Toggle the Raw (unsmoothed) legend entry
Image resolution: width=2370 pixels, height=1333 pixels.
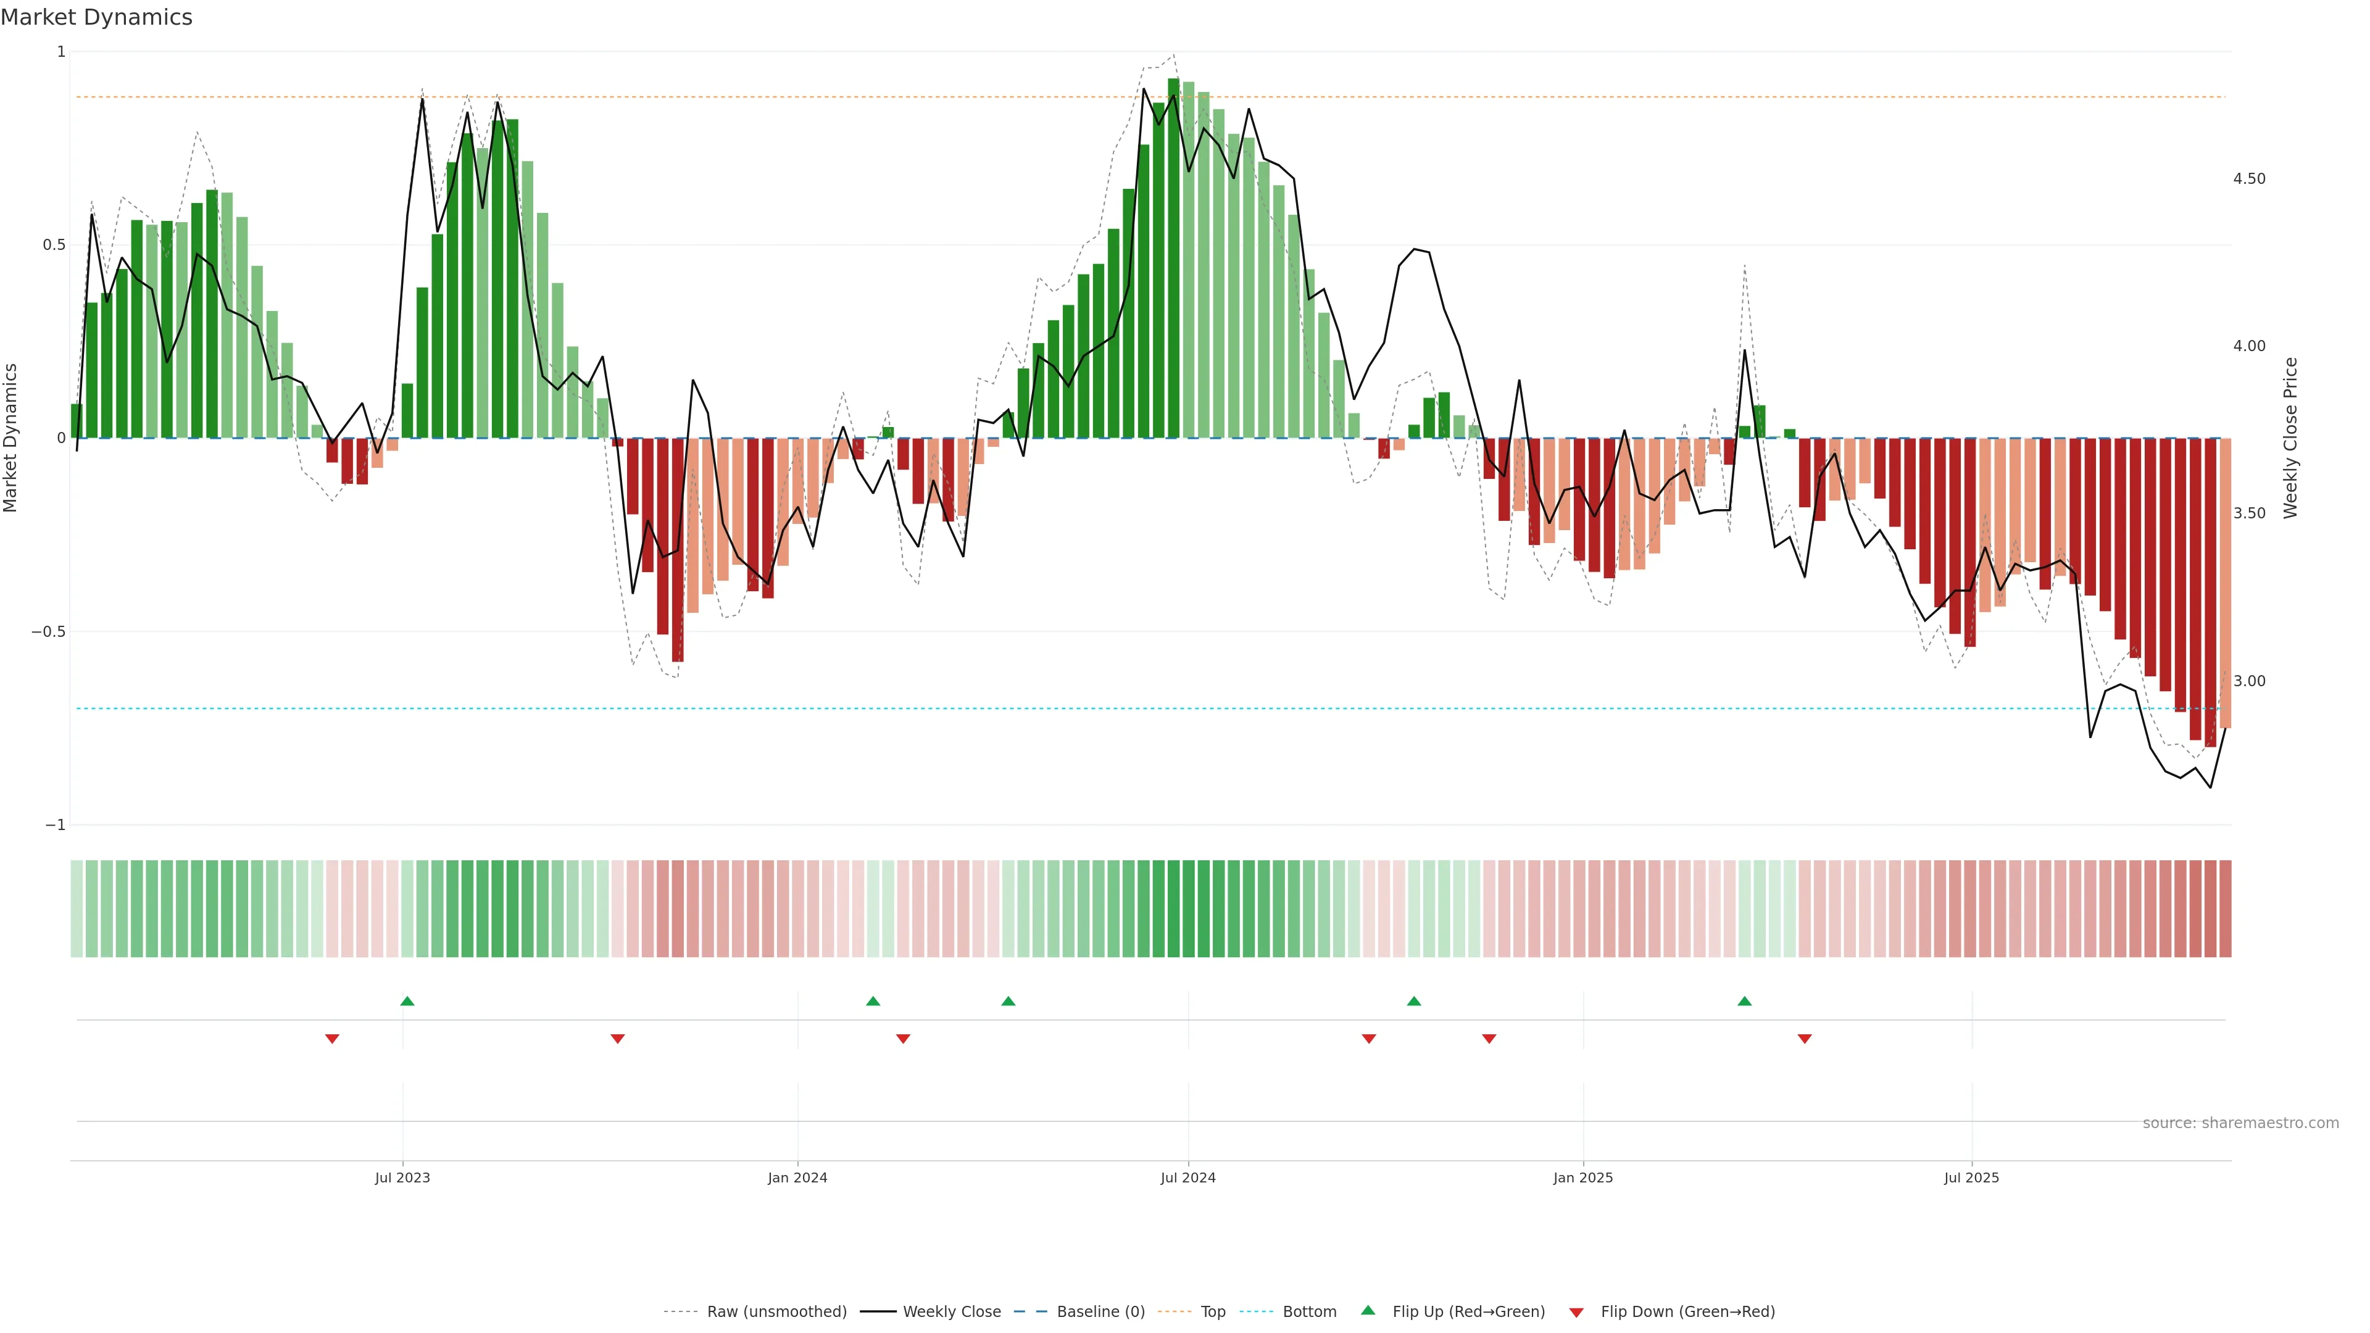click(776, 1312)
